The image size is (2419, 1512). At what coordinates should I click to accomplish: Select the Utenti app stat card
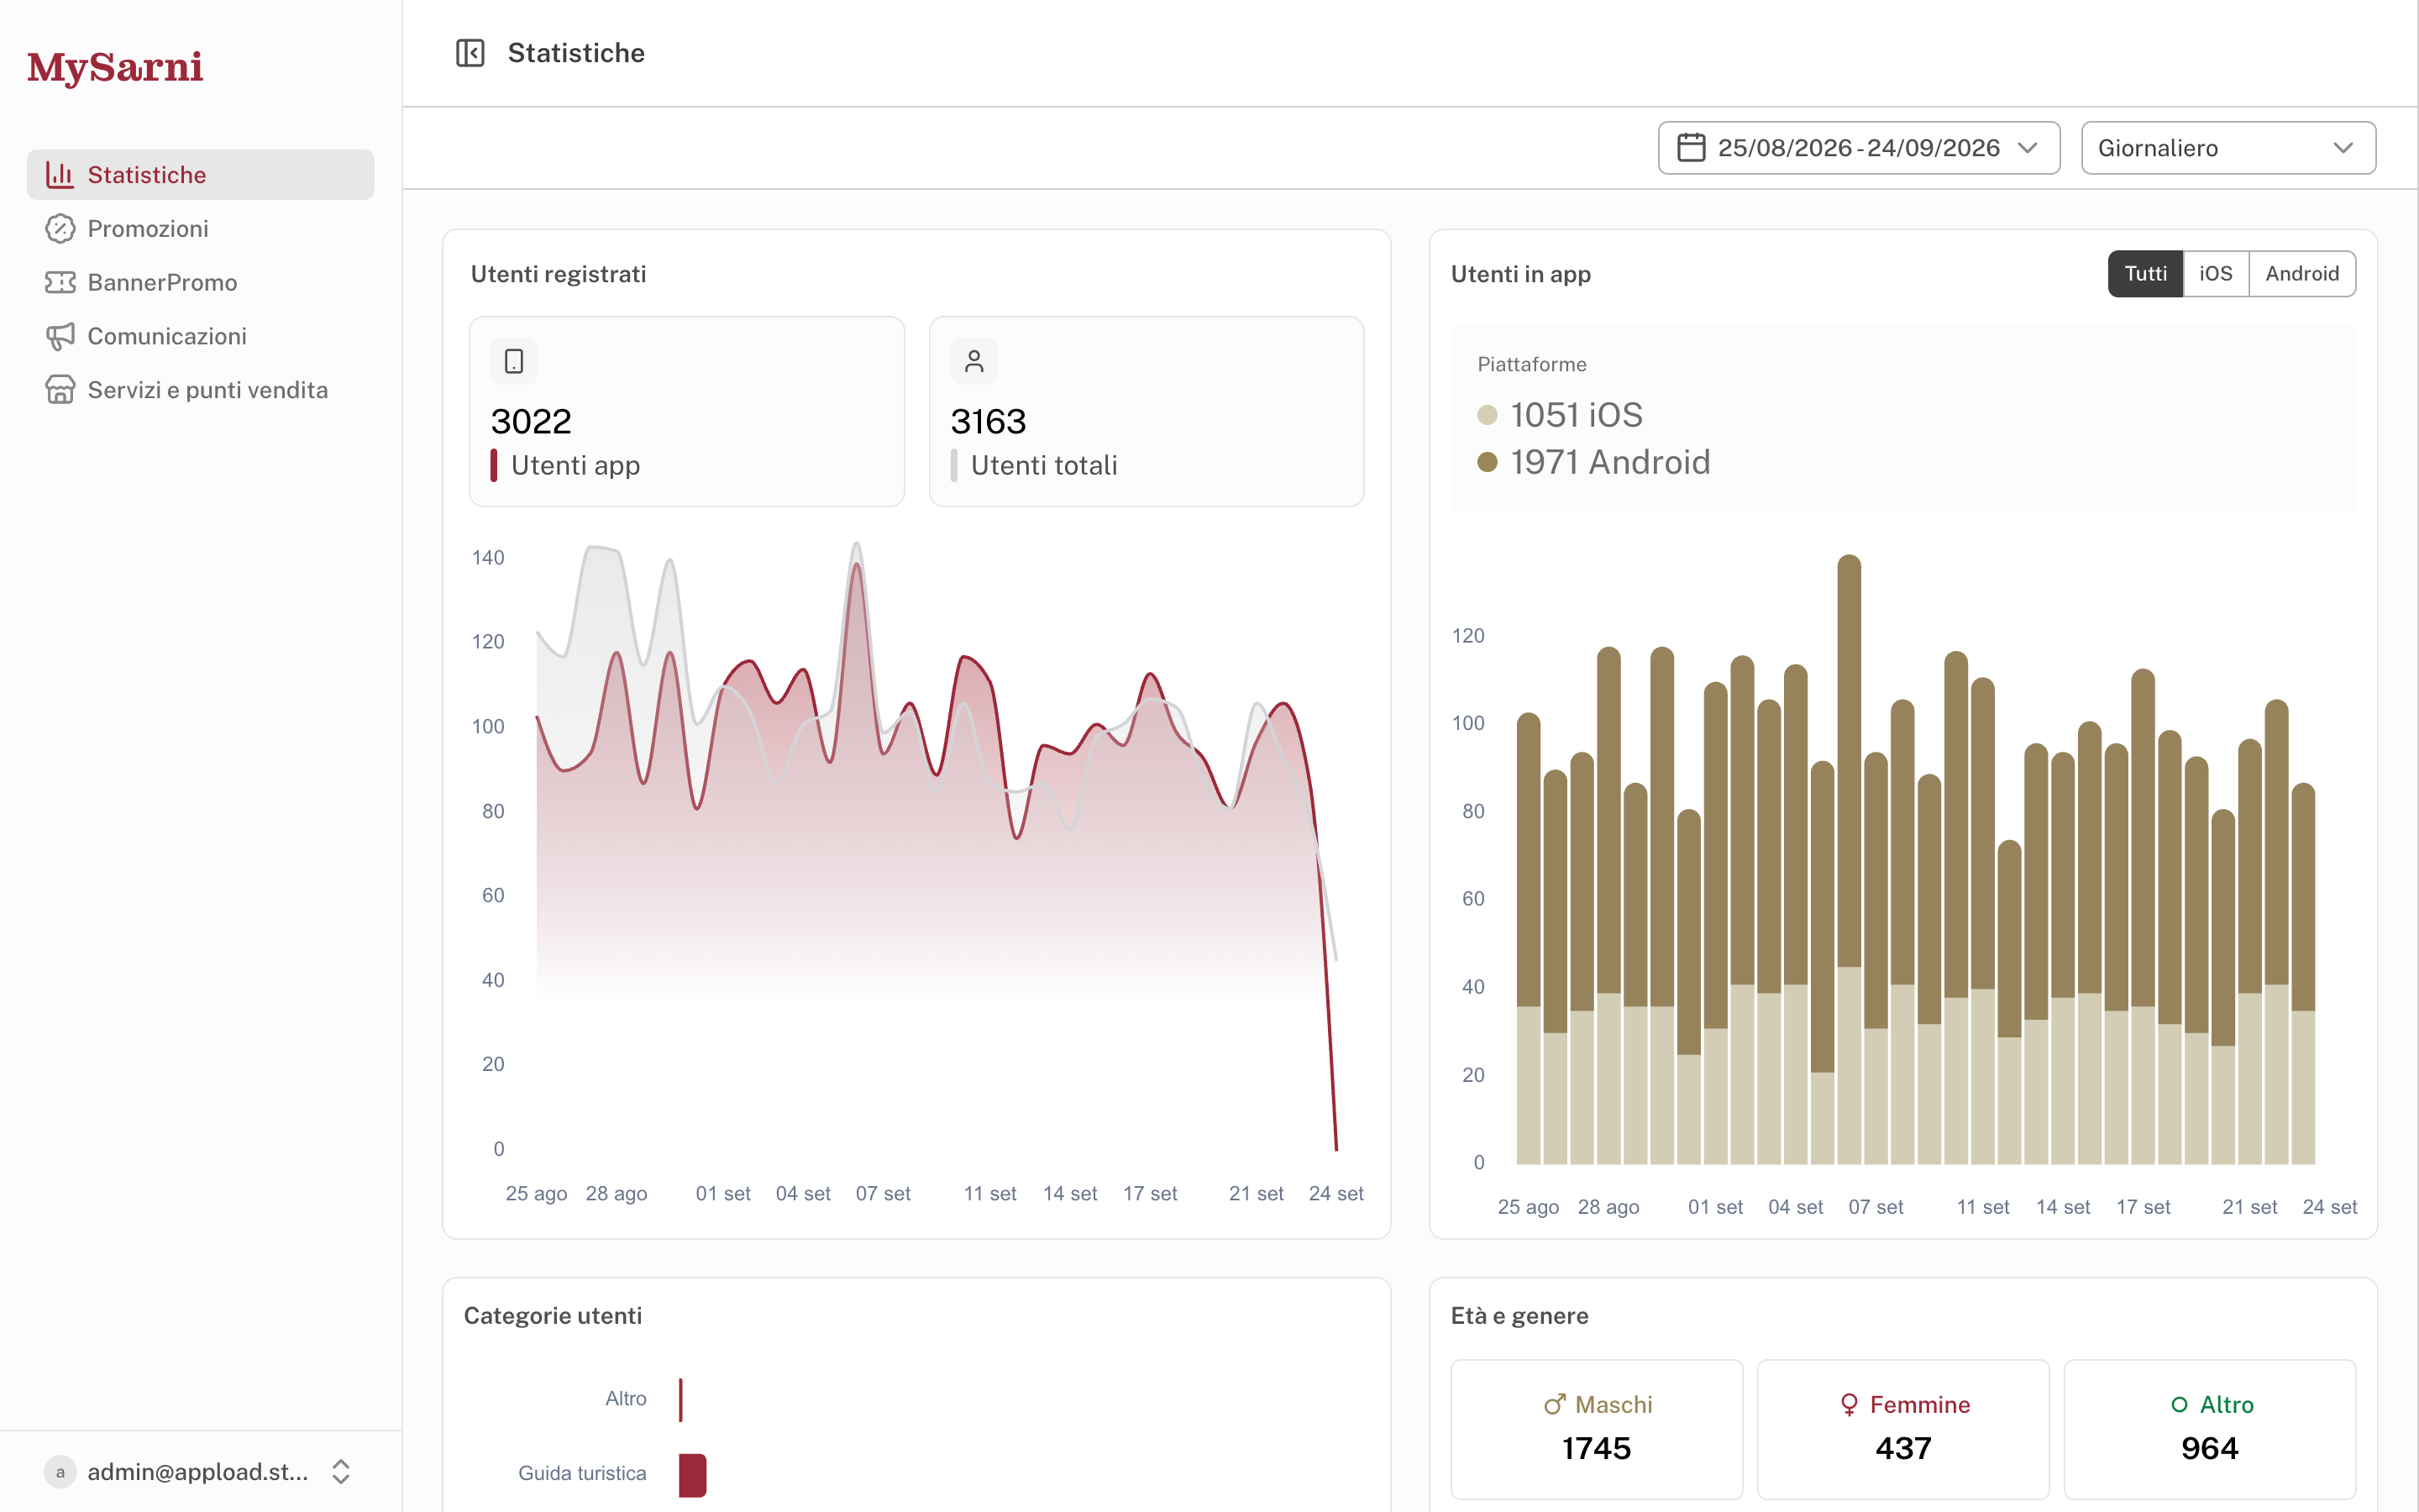pos(687,412)
